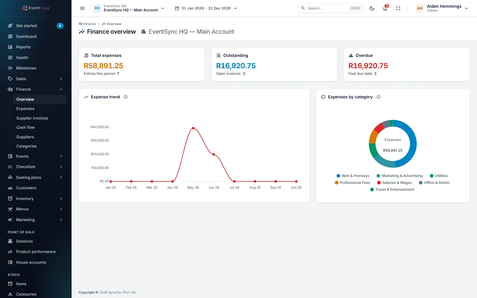Click the Sales tag icon
477x298 pixels.
click(x=10, y=79)
